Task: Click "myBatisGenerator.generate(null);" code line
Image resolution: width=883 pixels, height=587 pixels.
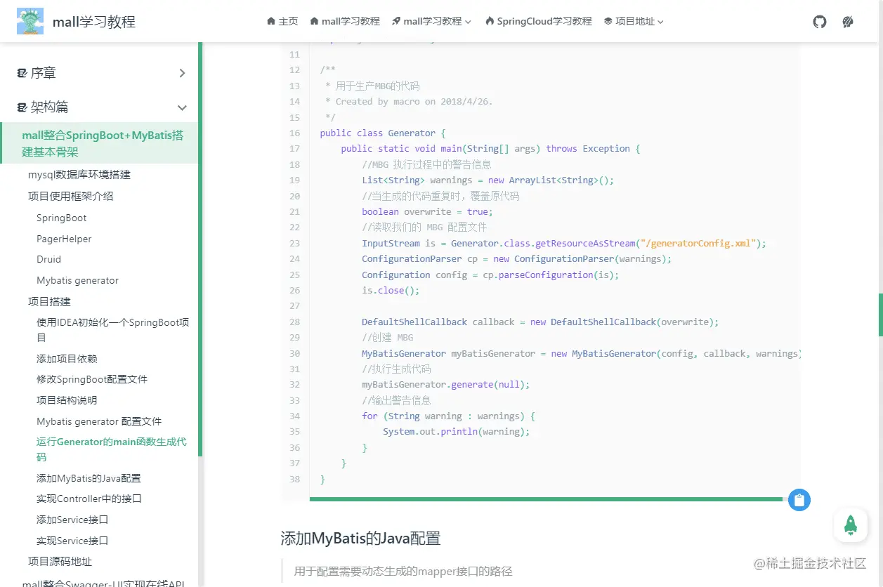Action: 446,385
